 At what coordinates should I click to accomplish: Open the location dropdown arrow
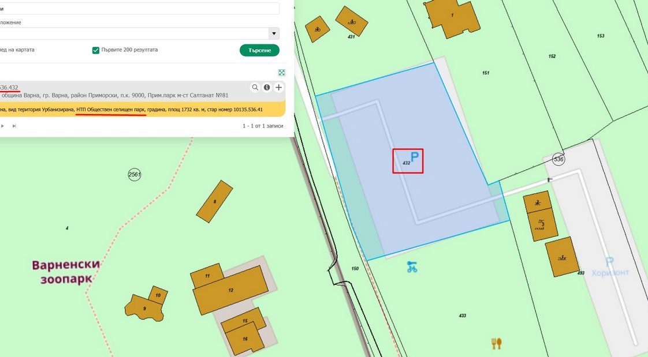pos(274,33)
